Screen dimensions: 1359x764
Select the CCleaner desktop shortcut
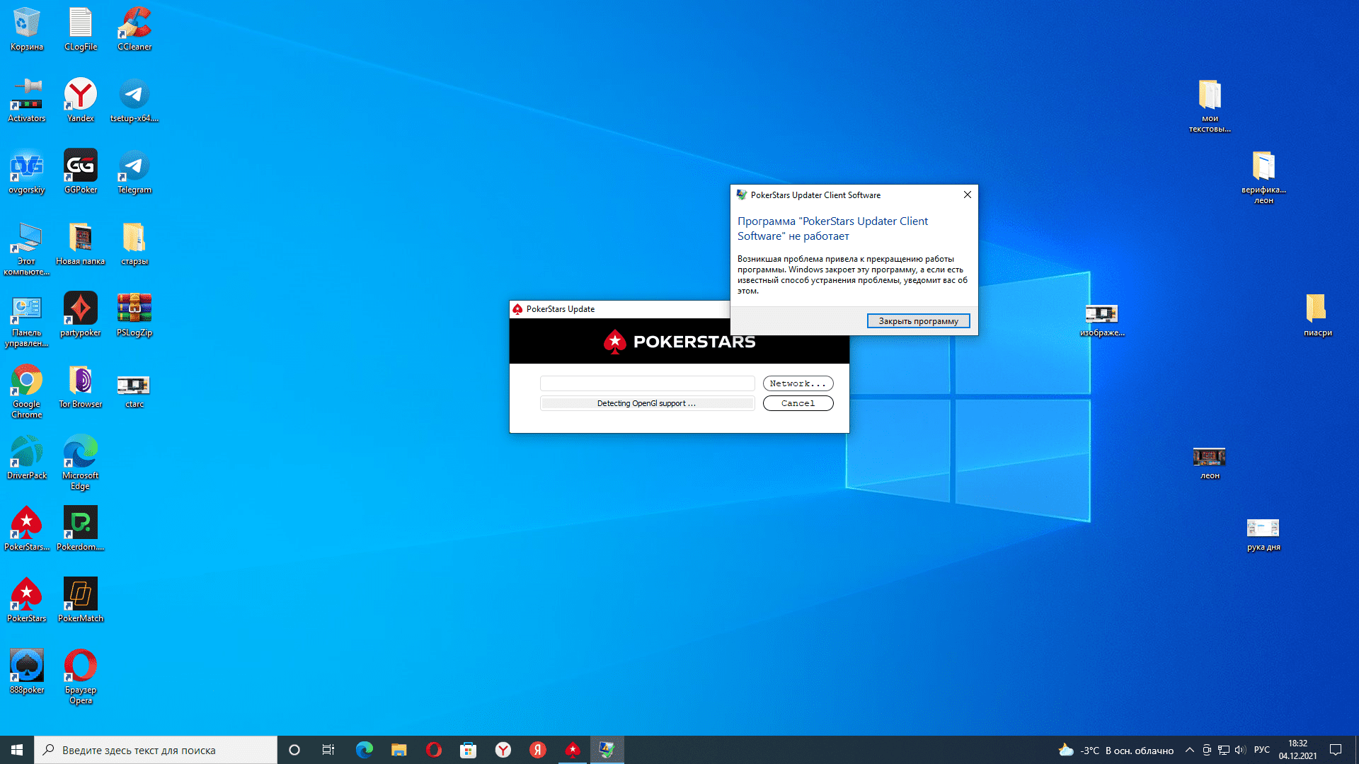(x=134, y=30)
